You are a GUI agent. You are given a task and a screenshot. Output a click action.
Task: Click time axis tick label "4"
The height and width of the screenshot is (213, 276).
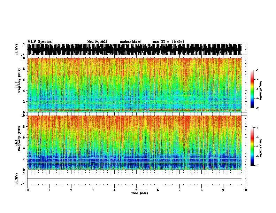[115, 190]
